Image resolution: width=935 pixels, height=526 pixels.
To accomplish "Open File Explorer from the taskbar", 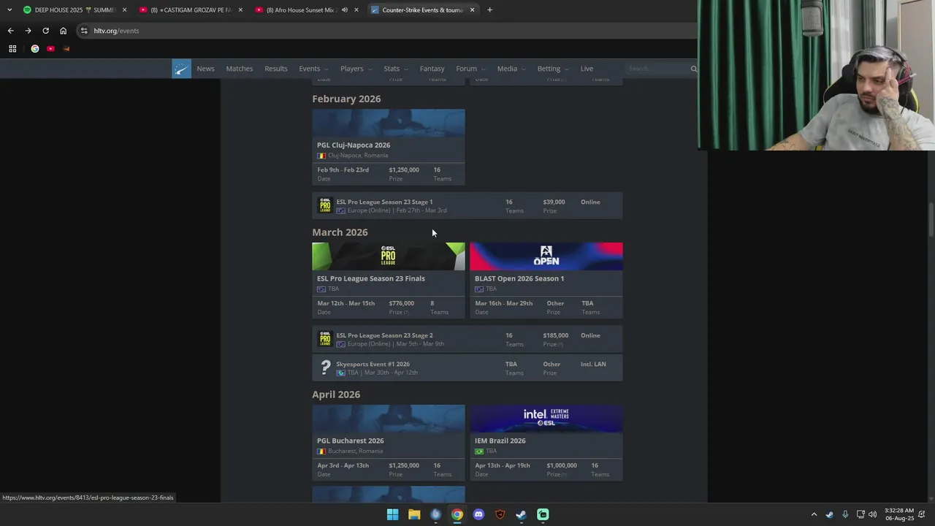I will coord(414,514).
